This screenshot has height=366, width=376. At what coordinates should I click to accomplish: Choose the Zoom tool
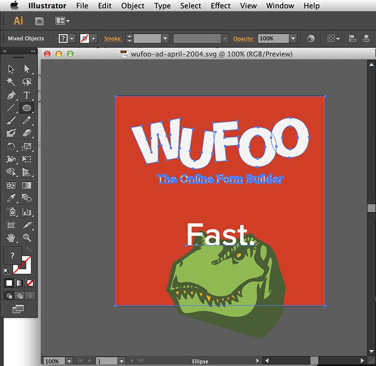pyautogui.click(x=27, y=238)
